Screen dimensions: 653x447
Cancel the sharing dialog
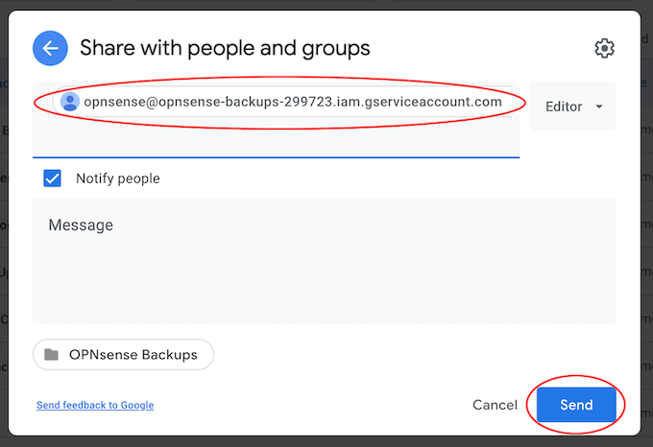point(495,405)
